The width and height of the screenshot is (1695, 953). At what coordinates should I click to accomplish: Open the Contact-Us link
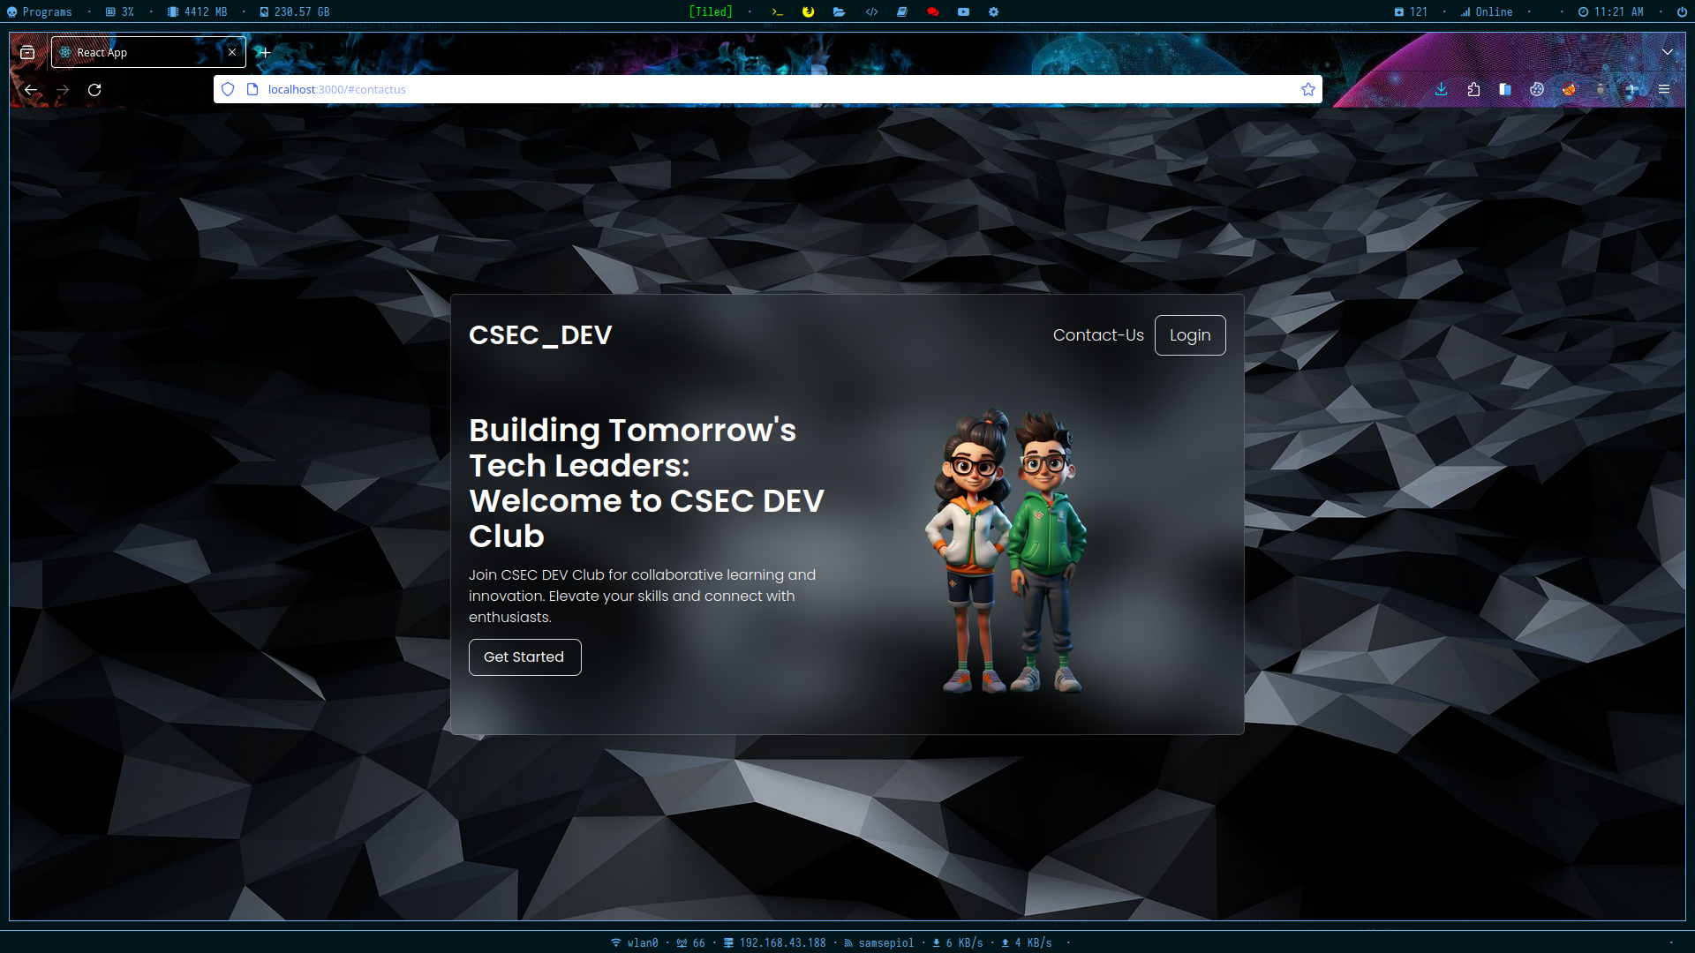[x=1097, y=335]
